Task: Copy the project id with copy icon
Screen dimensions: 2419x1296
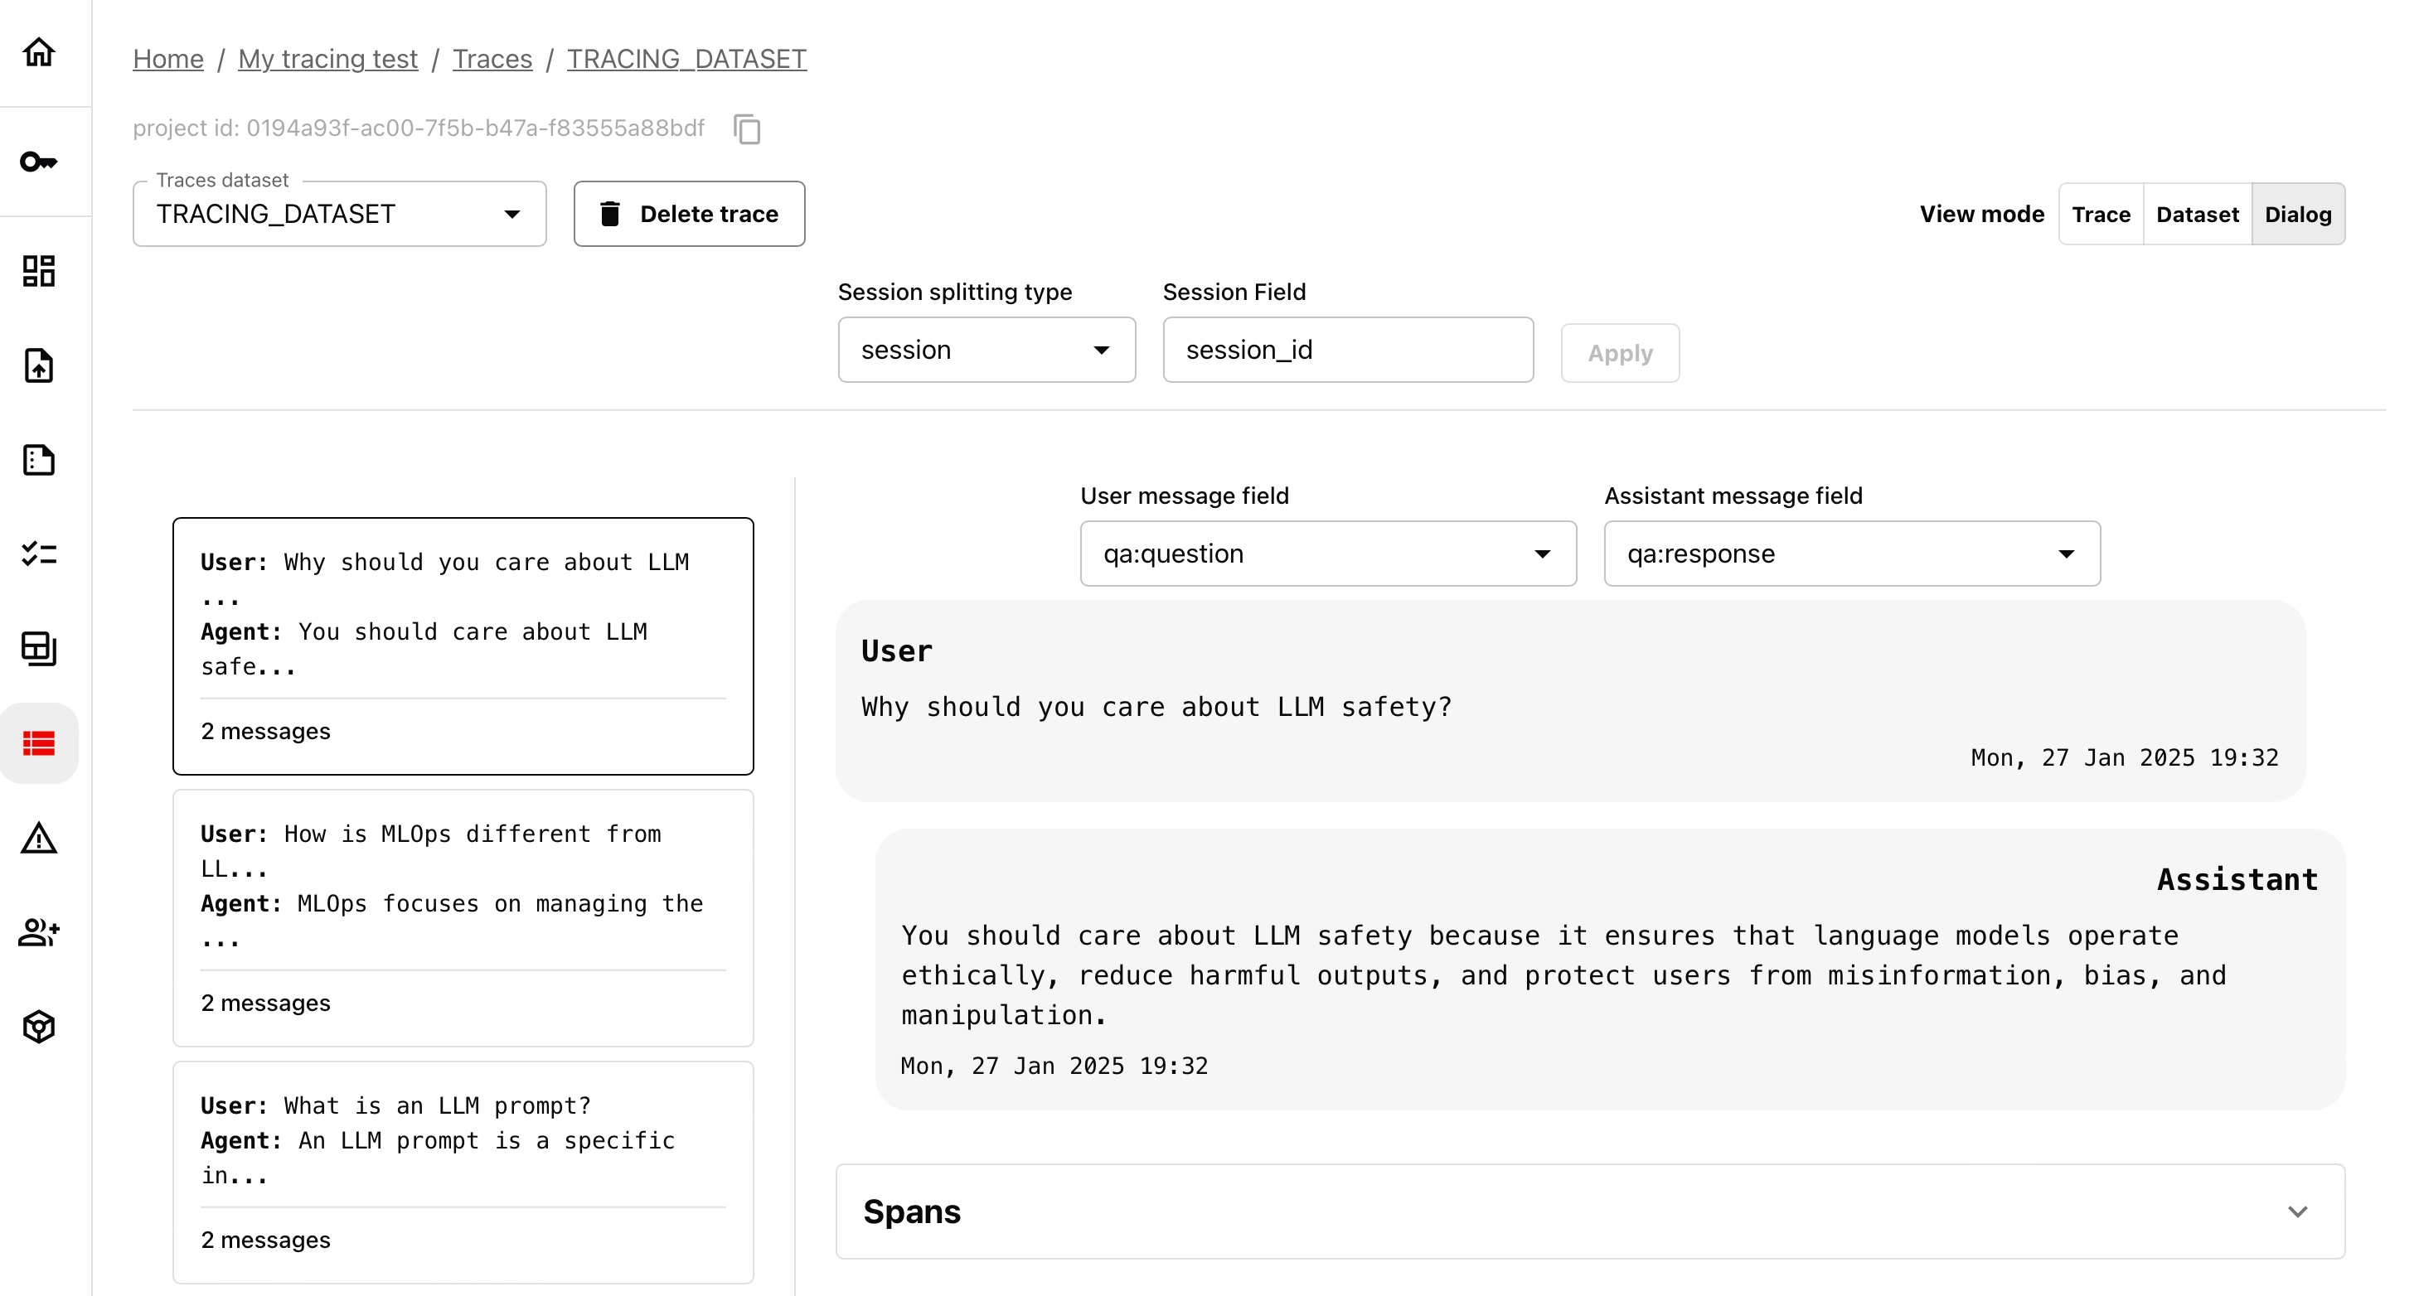Action: pos(747,128)
